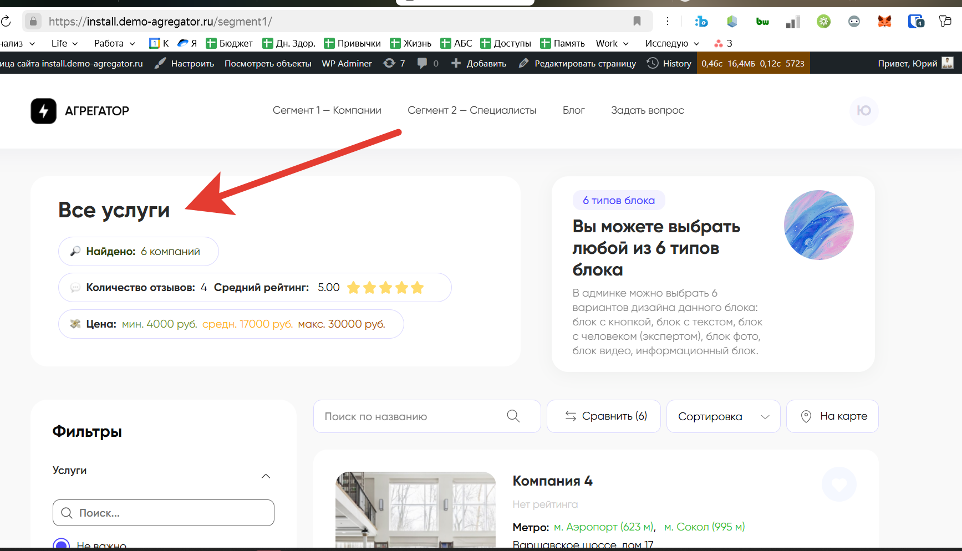Viewport: 962px width, 551px height.
Task: Click the browser reload icon
Action: point(6,22)
